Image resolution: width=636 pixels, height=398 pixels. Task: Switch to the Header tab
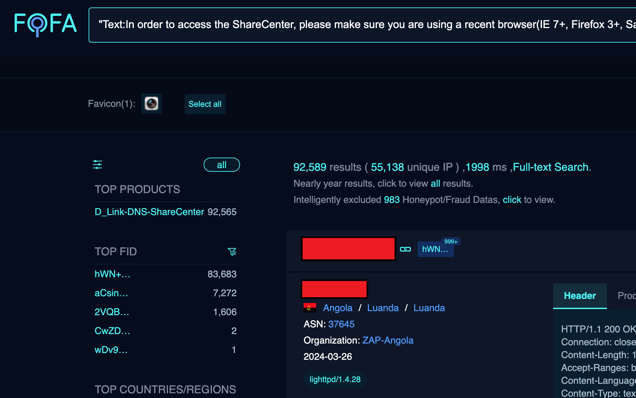[580, 296]
